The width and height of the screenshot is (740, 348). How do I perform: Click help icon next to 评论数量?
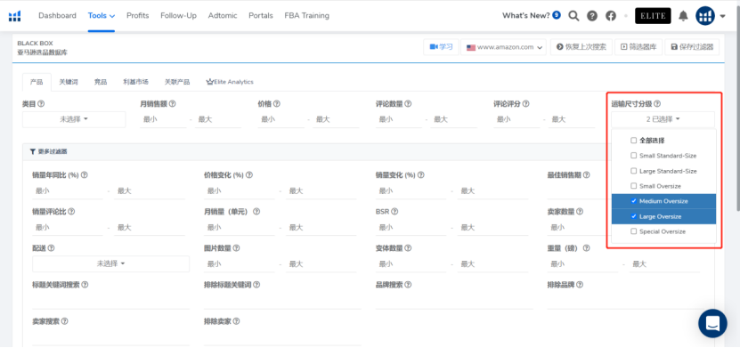(x=408, y=104)
